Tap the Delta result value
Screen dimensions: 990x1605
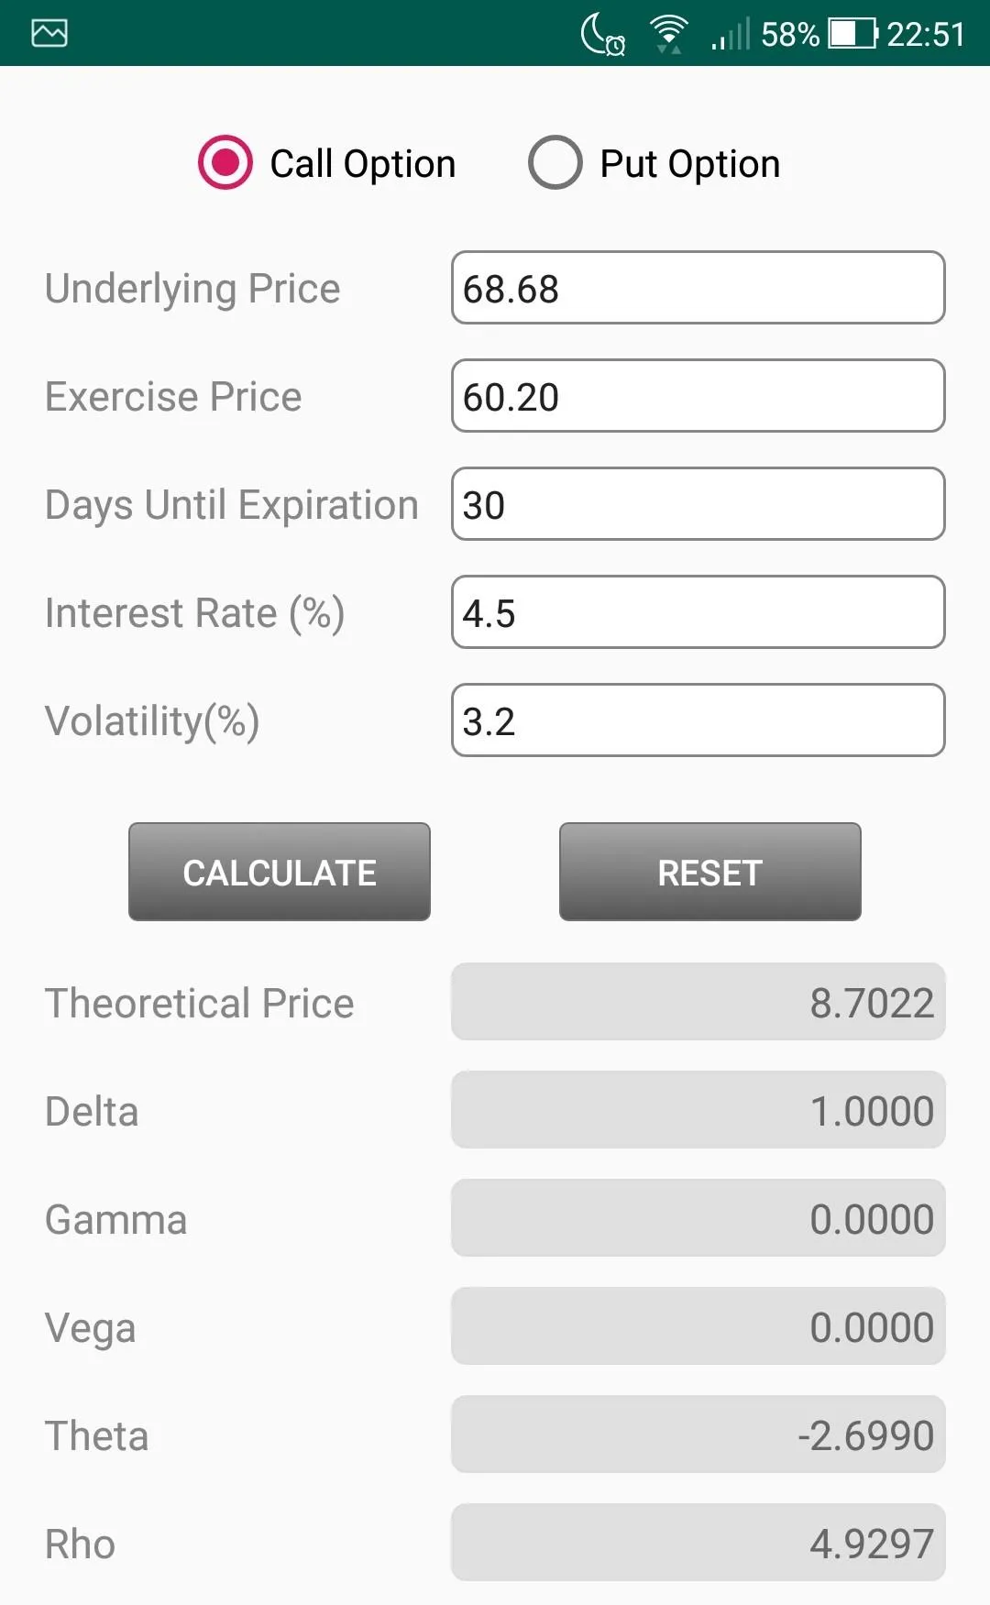(698, 1110)
